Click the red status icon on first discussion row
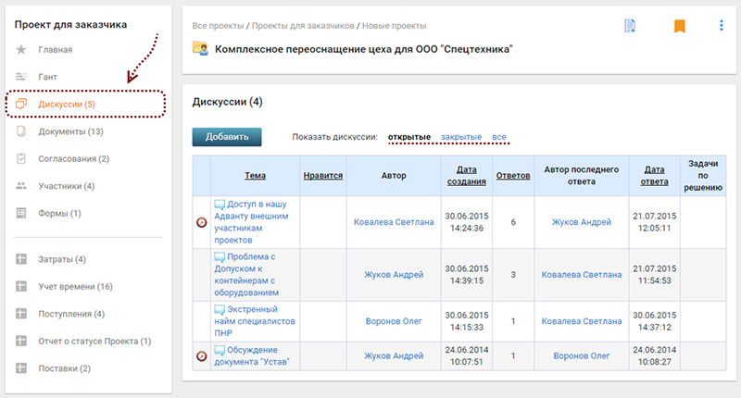Screen dimensions: 741x398 [201, 222]
